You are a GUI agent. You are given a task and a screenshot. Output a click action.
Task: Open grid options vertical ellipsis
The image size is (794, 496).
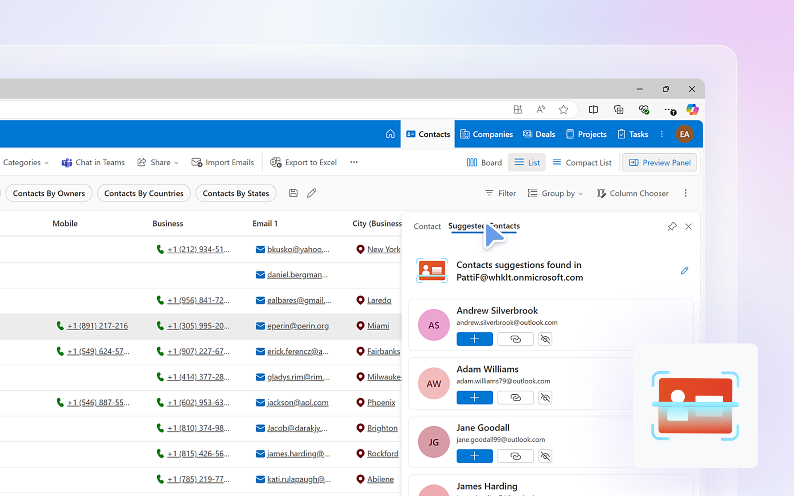point(686,193)
